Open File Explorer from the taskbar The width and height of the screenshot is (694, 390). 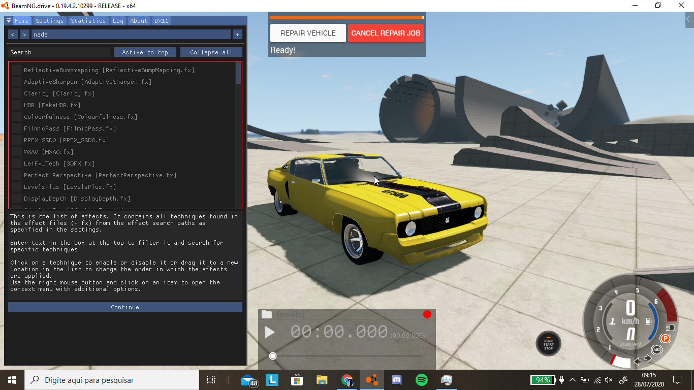(322, 380)
